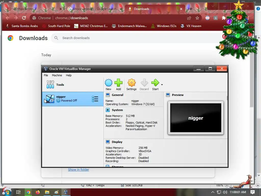The width and height of the screenshot is (261, 196).
Task: Expand the Start button dropdown arrow
Action: coord(162,85)
